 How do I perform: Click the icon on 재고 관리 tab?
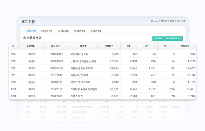pos(42,31)
